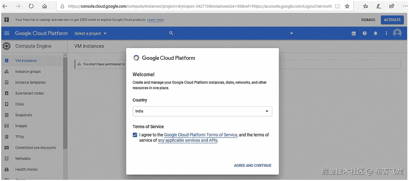Screen dimensions: 409x181
Task: Click the Cloud Shell terminal icon
Action: (354, 33)
